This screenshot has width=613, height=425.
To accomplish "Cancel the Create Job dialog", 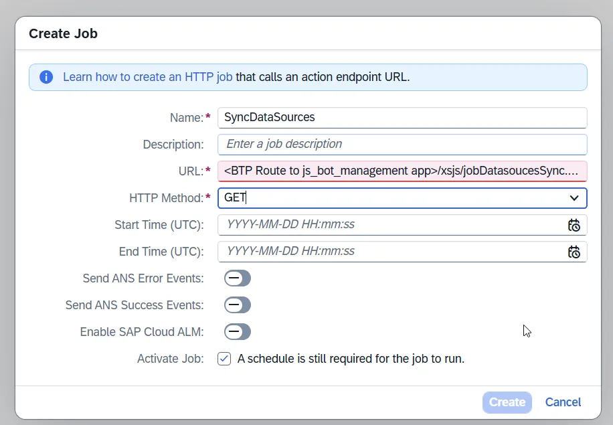I will click(563, 402).
